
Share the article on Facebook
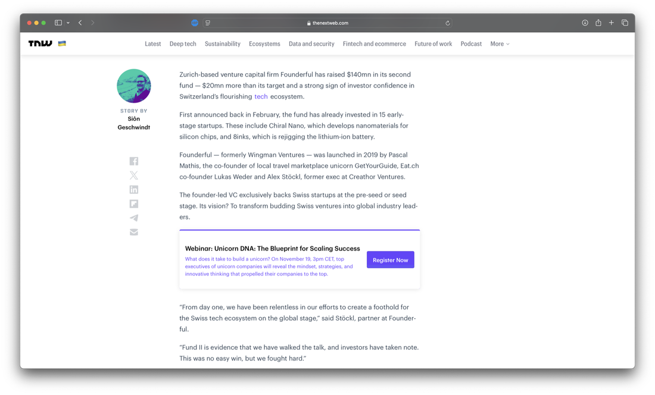[x=133, y=161]
